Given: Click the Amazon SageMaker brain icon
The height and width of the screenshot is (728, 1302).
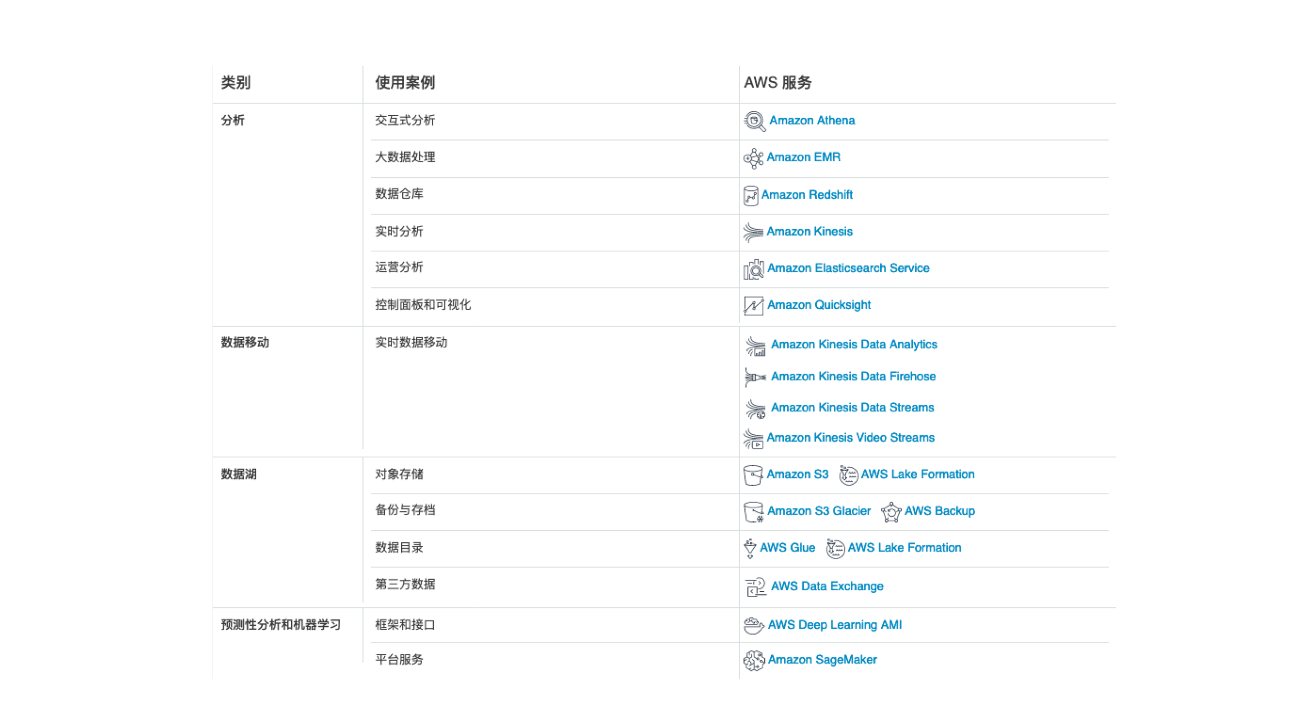Looking at the screenshot, I should 754,660.
